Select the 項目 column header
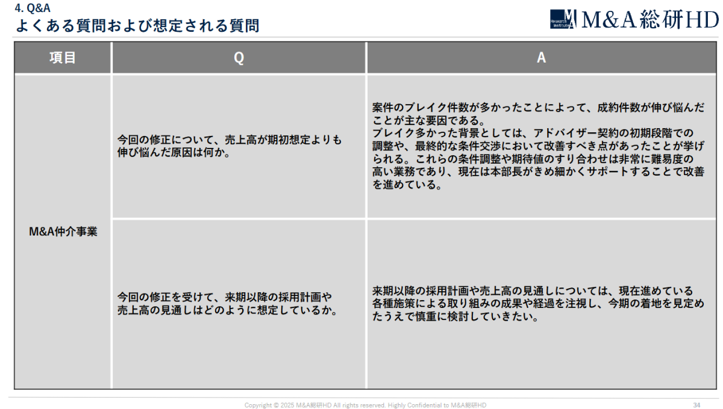Viewport: 723px width, 409px height. coord(63,58)
